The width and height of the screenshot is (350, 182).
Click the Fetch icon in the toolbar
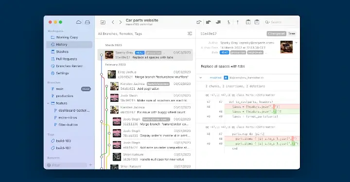199,22
